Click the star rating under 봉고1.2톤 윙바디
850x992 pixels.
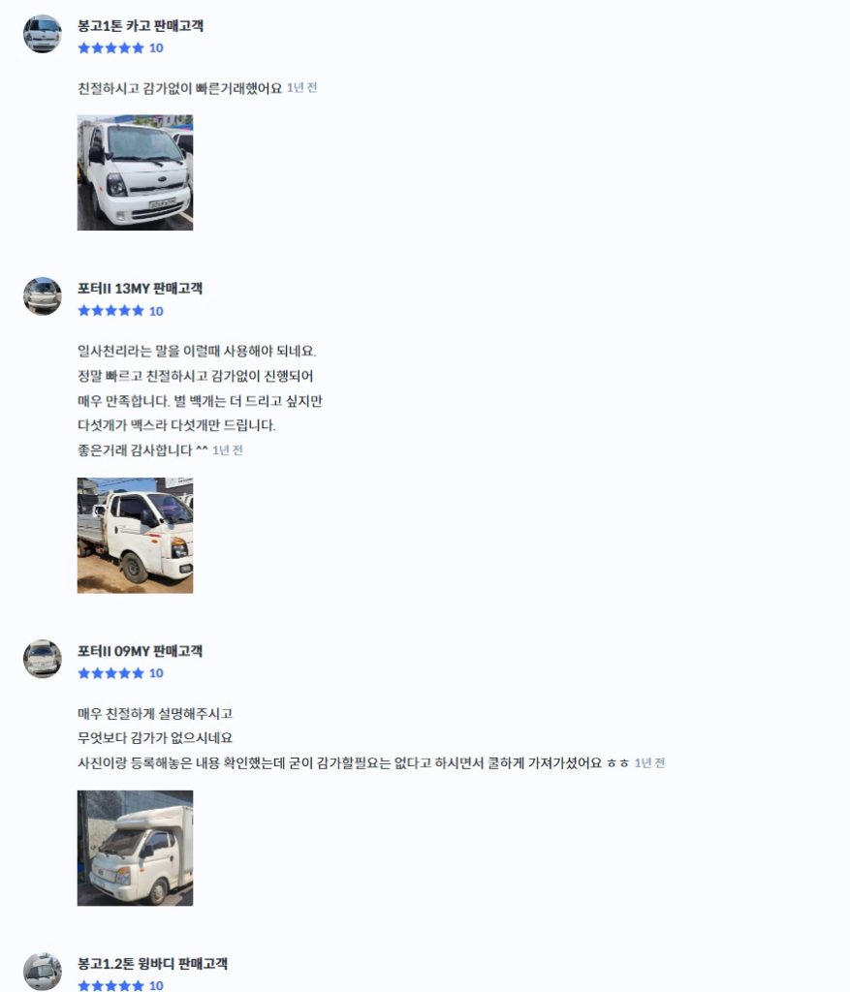click(110, 985)
